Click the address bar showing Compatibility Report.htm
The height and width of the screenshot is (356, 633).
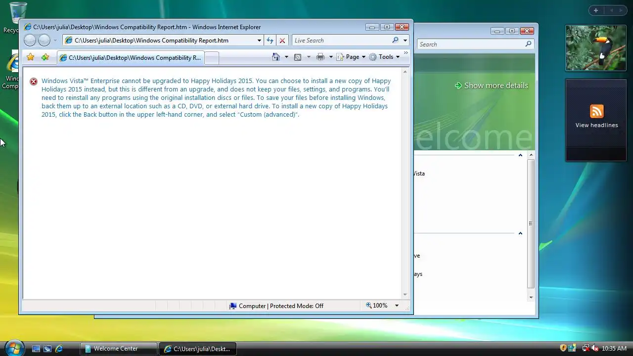(x=159, y=41)
